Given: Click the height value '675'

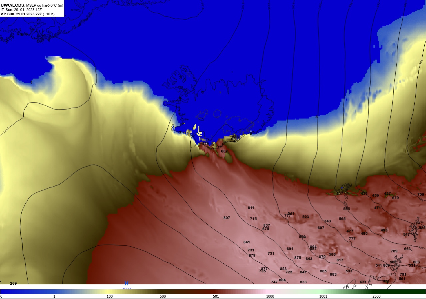Looking at the screenshot, I should coord(266,229).
